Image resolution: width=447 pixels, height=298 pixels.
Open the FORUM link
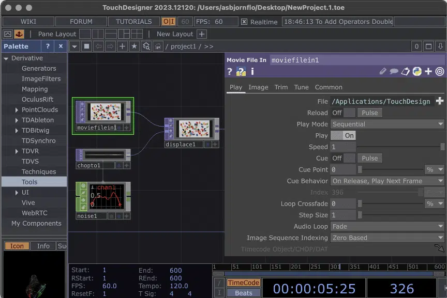81,22
